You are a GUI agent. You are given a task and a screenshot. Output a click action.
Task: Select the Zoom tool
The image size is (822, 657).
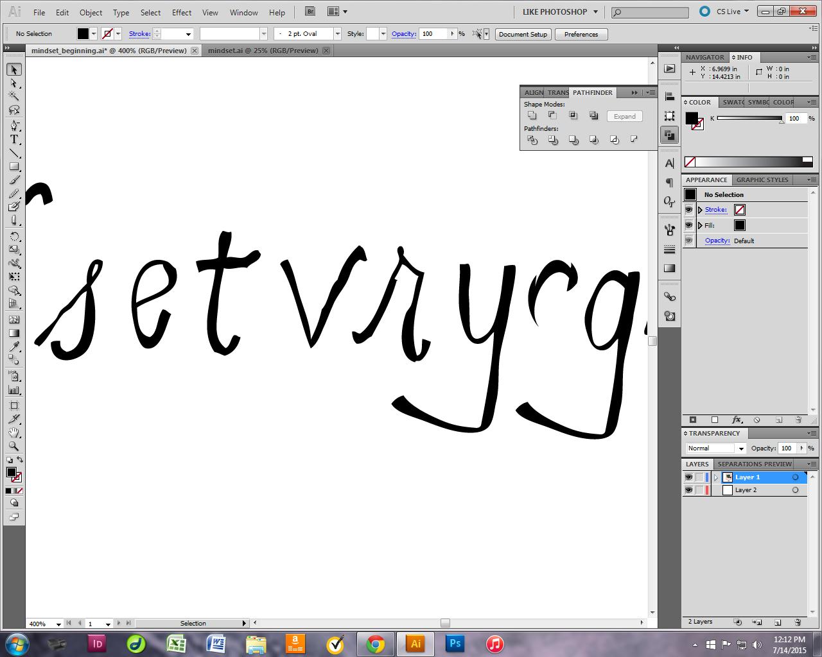coord(13,447)
